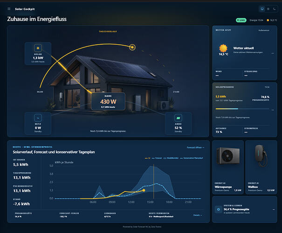Click the yellow end point of the Ist curve
Screen dimensions: 282x233
pyautogui.click(x=144, y=190)
